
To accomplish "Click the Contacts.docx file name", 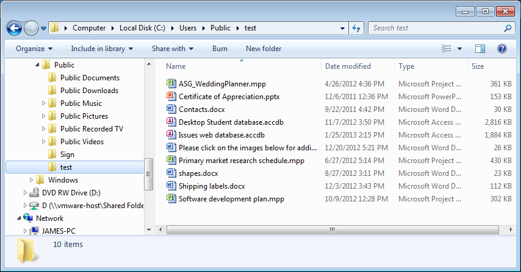I will tap(202, 110).
